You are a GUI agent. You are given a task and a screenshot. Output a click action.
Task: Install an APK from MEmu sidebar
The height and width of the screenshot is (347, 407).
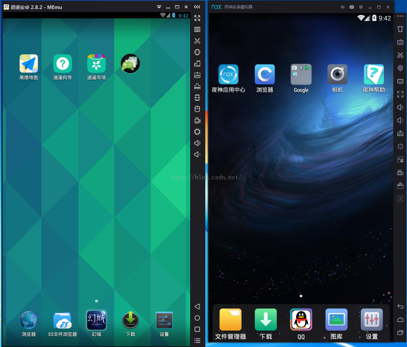(197, 75)
